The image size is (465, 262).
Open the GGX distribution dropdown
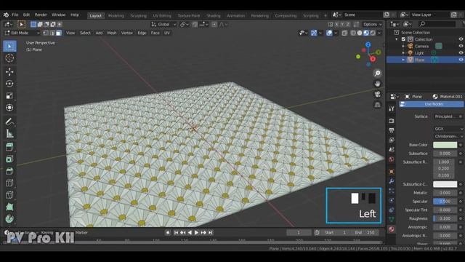tap(448, 129)
